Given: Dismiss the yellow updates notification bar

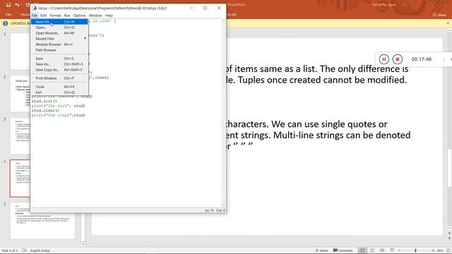Looking at the screenshot, I should tap(448, 23).
